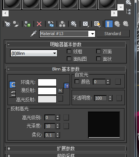Viewport: 139px width, 157px height.
Task: Open the 高光反射 specular color swatch
Action: coord(47,99)
